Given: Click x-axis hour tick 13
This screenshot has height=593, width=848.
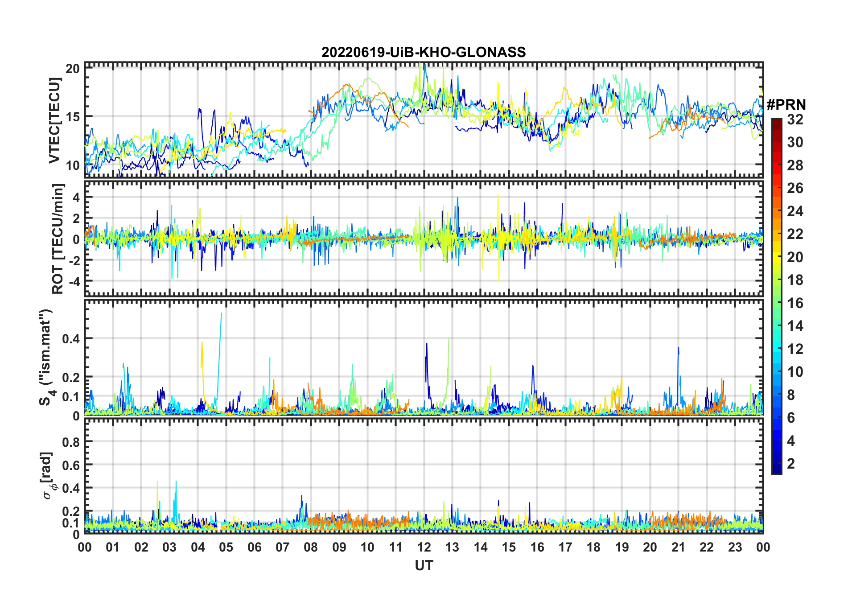Looking at the screenshot, I should (452, 547).
